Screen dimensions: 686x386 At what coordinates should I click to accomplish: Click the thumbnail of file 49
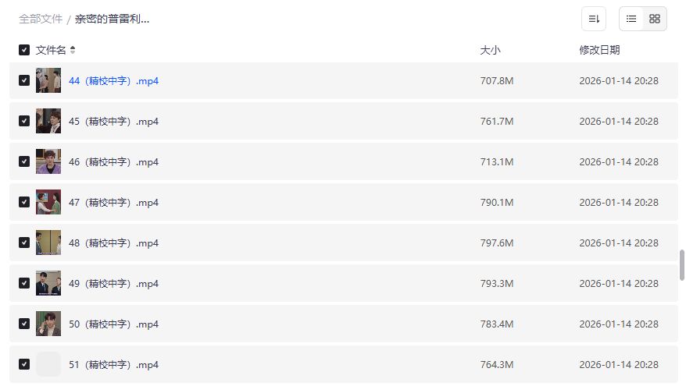[48, 283]
